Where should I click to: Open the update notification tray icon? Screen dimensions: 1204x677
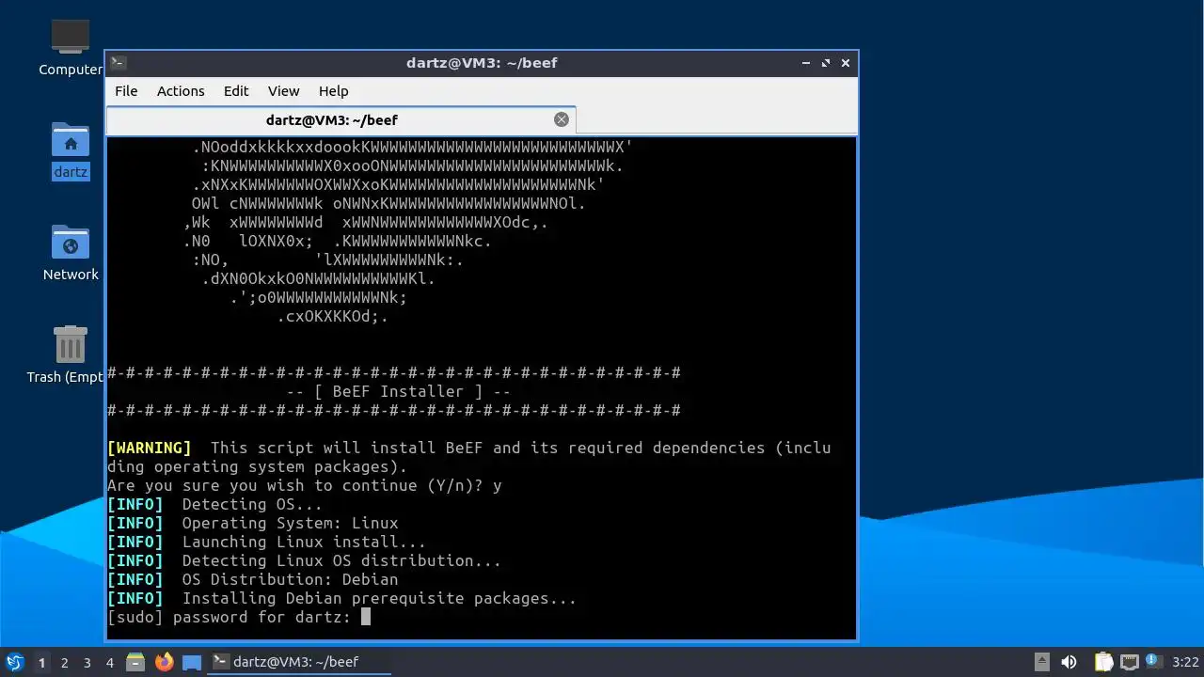[1153, 662]
